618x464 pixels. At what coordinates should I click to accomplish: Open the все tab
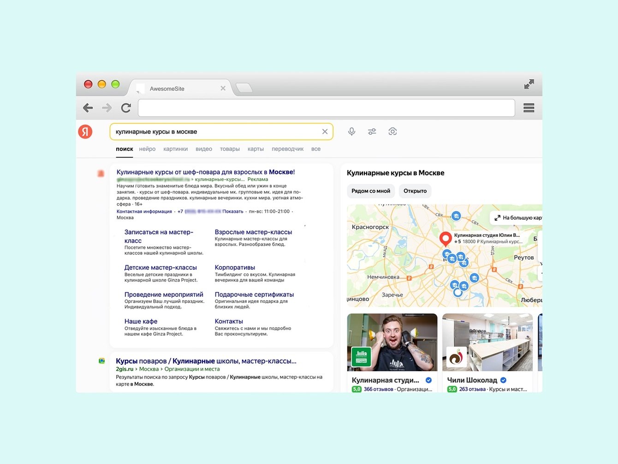(316, 149)
